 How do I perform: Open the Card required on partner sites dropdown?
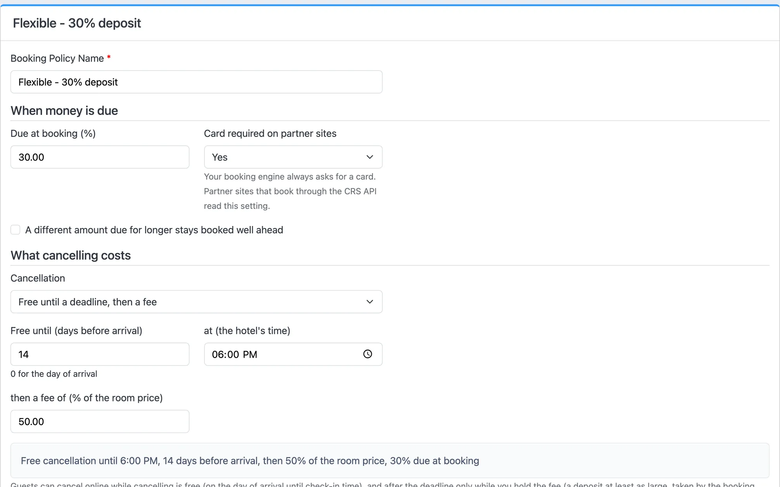[x=293, y=157]
